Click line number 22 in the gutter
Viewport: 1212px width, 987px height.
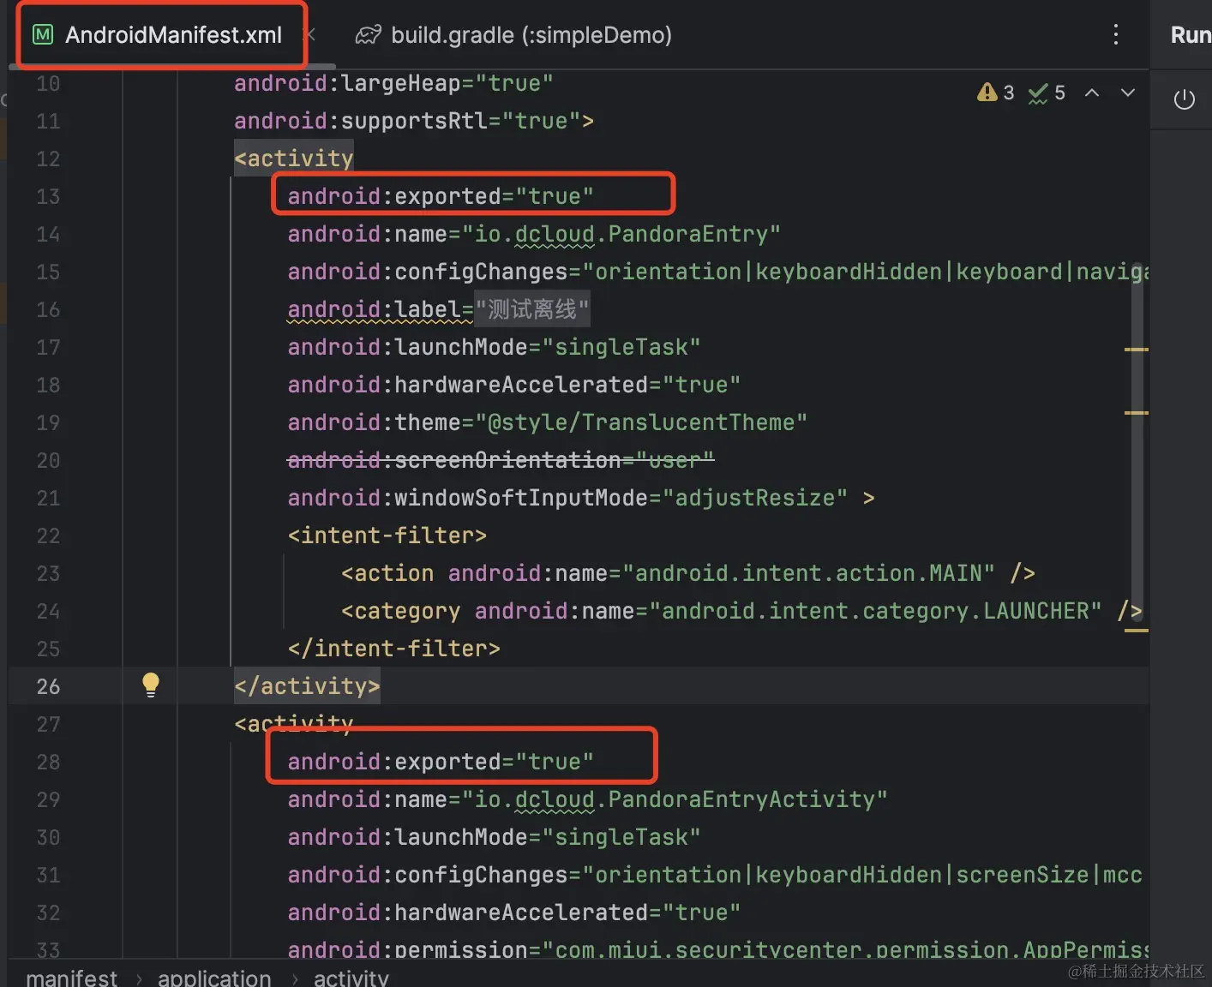pos(48,535)
